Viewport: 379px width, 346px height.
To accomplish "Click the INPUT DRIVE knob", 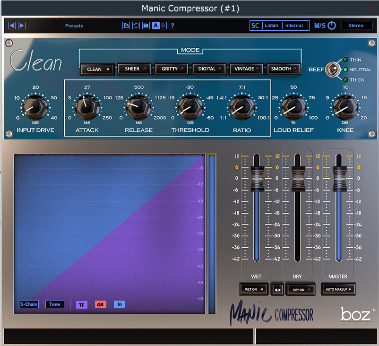I will tap(35, 107).
